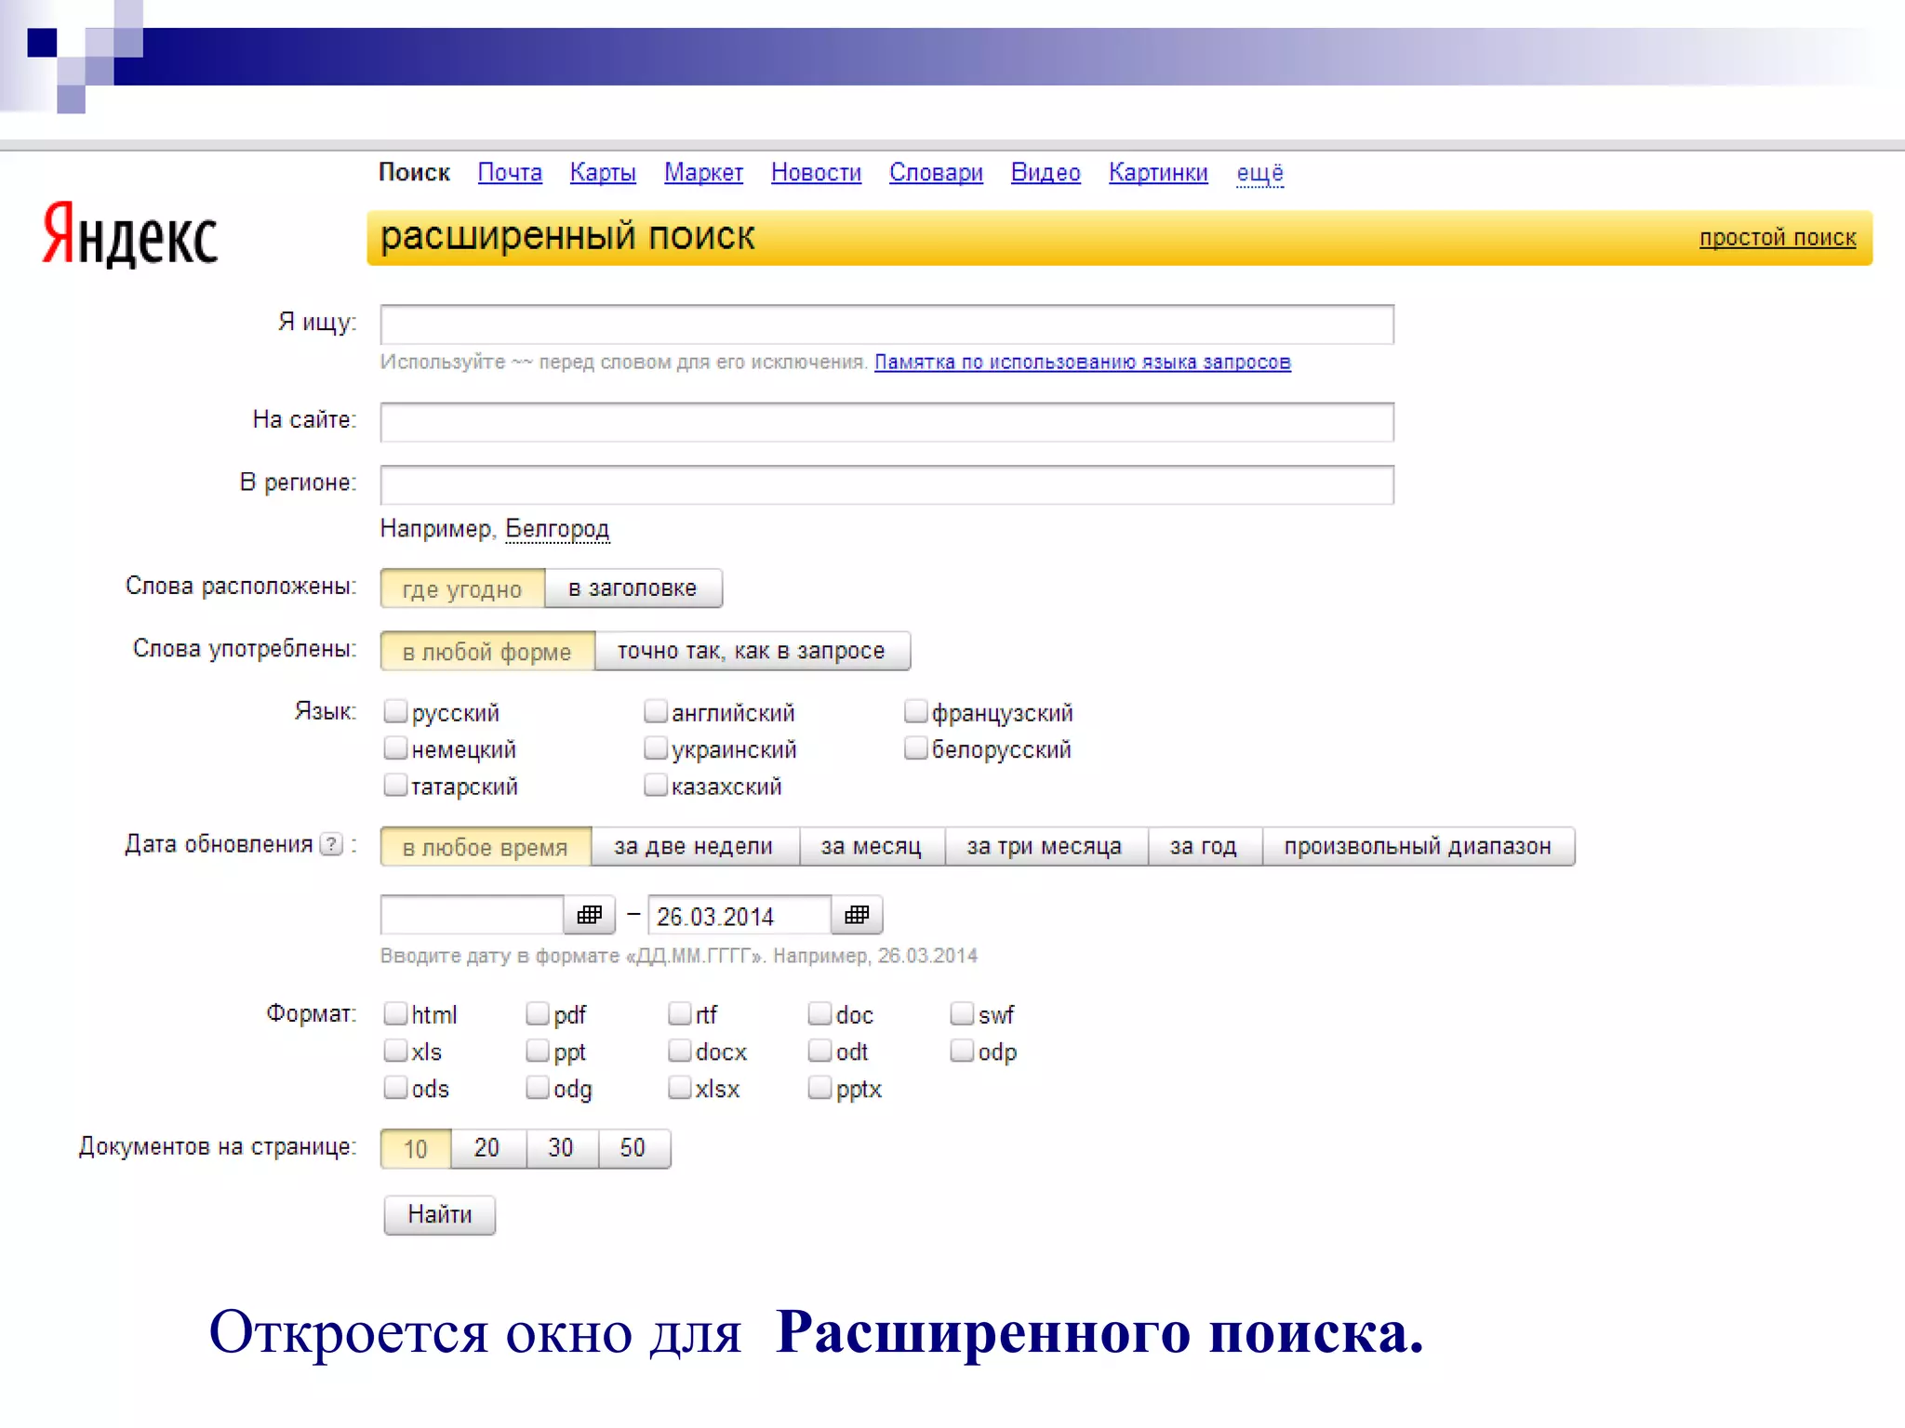
Task: Tick the немецкий language checkbox
Action: point(396,747)
